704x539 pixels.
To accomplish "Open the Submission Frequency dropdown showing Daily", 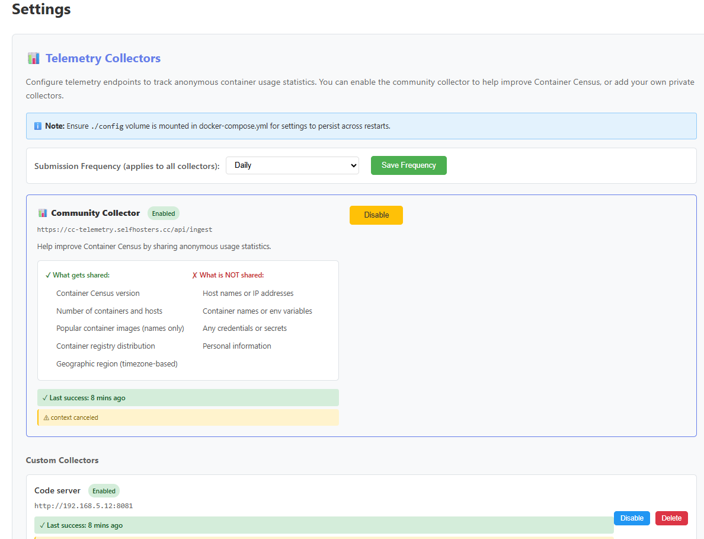I will [x=292, y=165].
